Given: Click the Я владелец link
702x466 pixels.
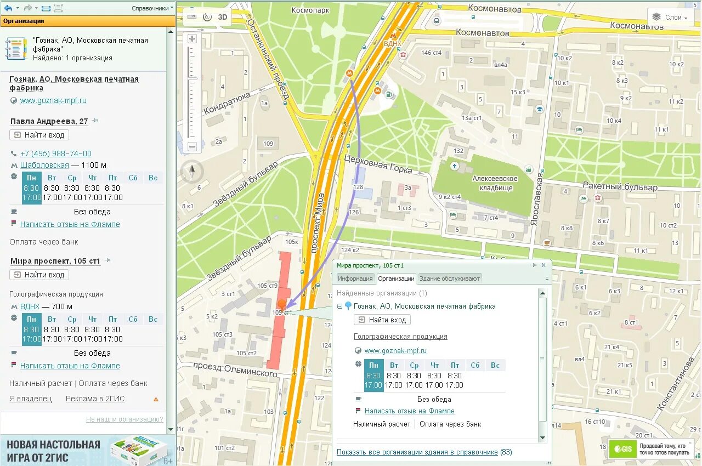Looking at the screenshot, I should [x=31, y=399].
